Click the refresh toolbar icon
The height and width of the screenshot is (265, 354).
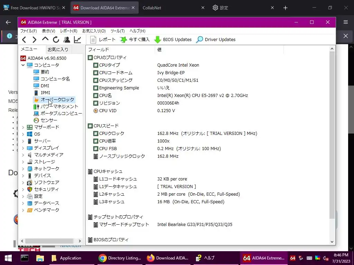coord(56,40)
